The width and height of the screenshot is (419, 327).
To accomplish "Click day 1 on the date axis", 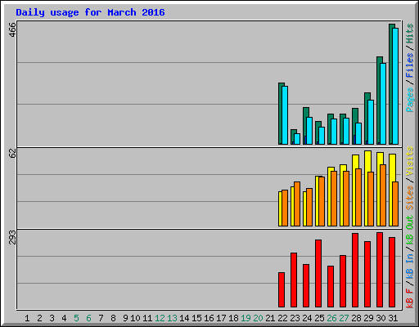I will (x=27, y=318).
